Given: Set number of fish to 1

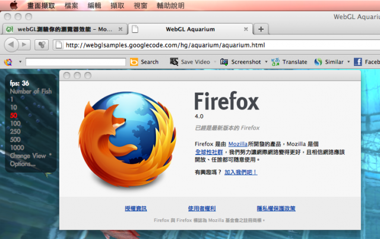Looking at the screenshot, I should (x=12, y=99).
